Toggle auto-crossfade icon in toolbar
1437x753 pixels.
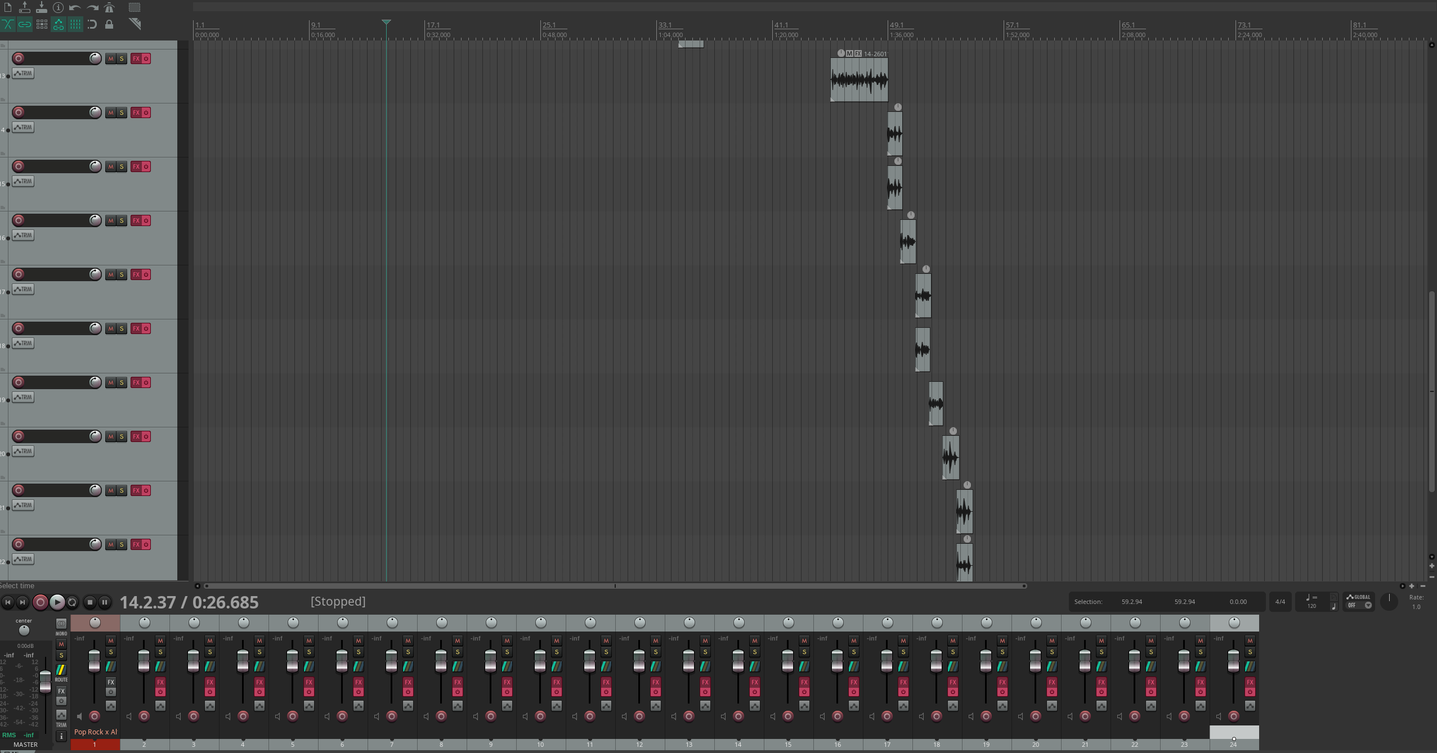pos(8,24)
